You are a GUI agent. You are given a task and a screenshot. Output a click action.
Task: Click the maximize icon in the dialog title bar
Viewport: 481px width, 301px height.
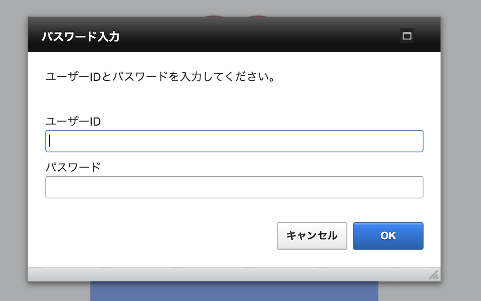pyautogui.click(x=407, y=36)
